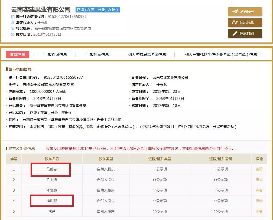Click the 详情 column header
The image size is (273, 220).
(x=259, y=159)
